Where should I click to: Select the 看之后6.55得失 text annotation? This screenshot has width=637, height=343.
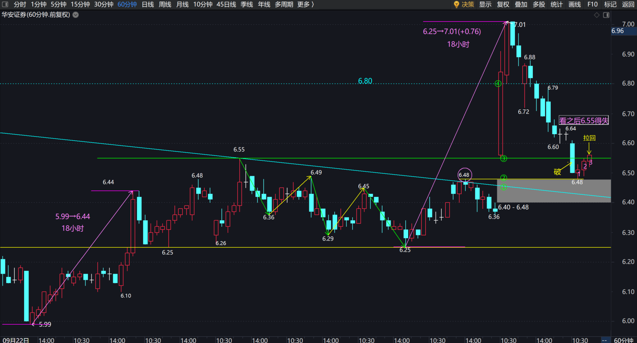point(584,121)
